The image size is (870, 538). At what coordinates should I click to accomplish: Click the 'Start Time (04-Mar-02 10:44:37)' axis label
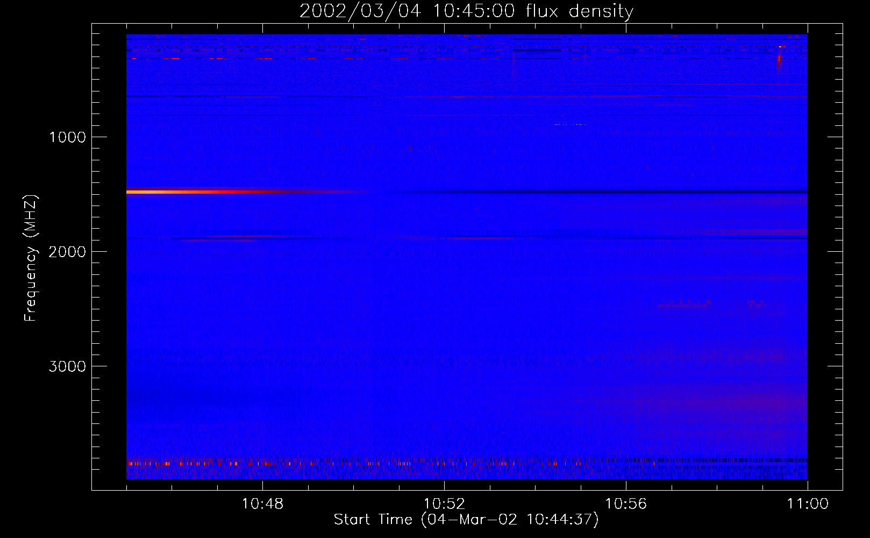[x=466, y=520]
